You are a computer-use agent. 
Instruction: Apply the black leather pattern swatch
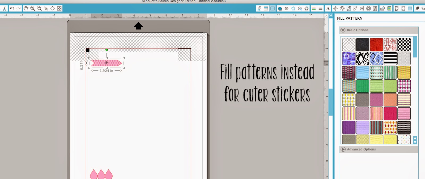pyautogui.click(x=363, y=45)
